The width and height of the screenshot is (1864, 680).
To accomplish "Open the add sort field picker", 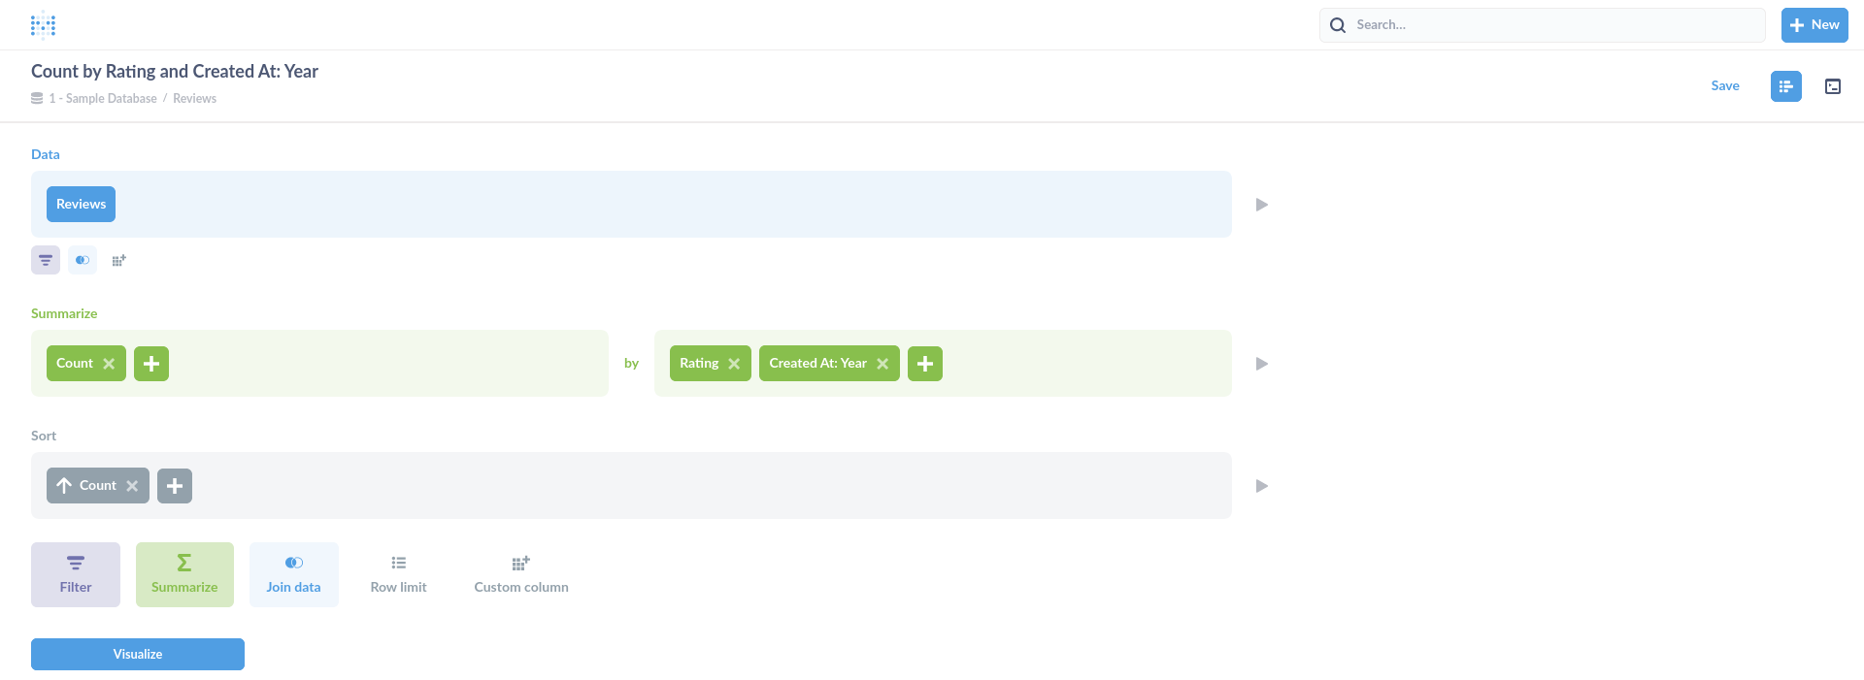I will point(175,485).
